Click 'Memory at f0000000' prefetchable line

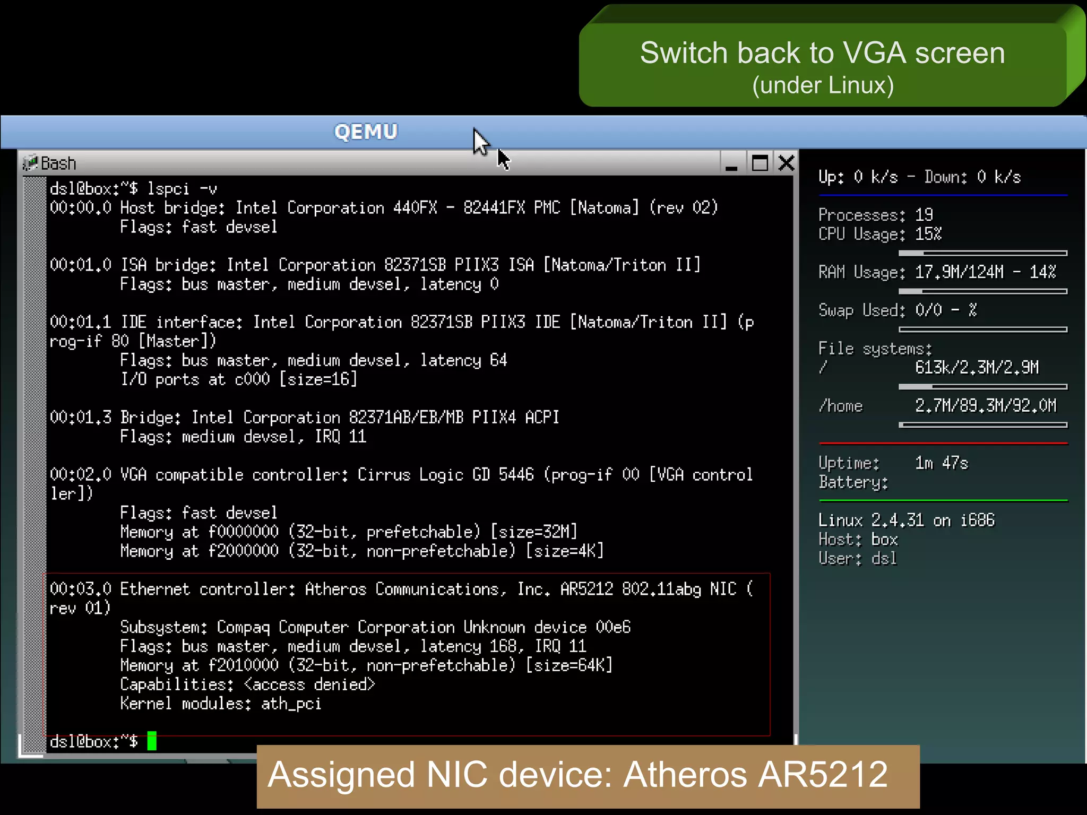coord(349,532)
